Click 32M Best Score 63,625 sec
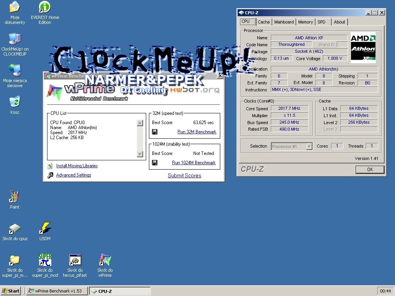The width and height of the screenshot is (395, 296). point(204,123)
